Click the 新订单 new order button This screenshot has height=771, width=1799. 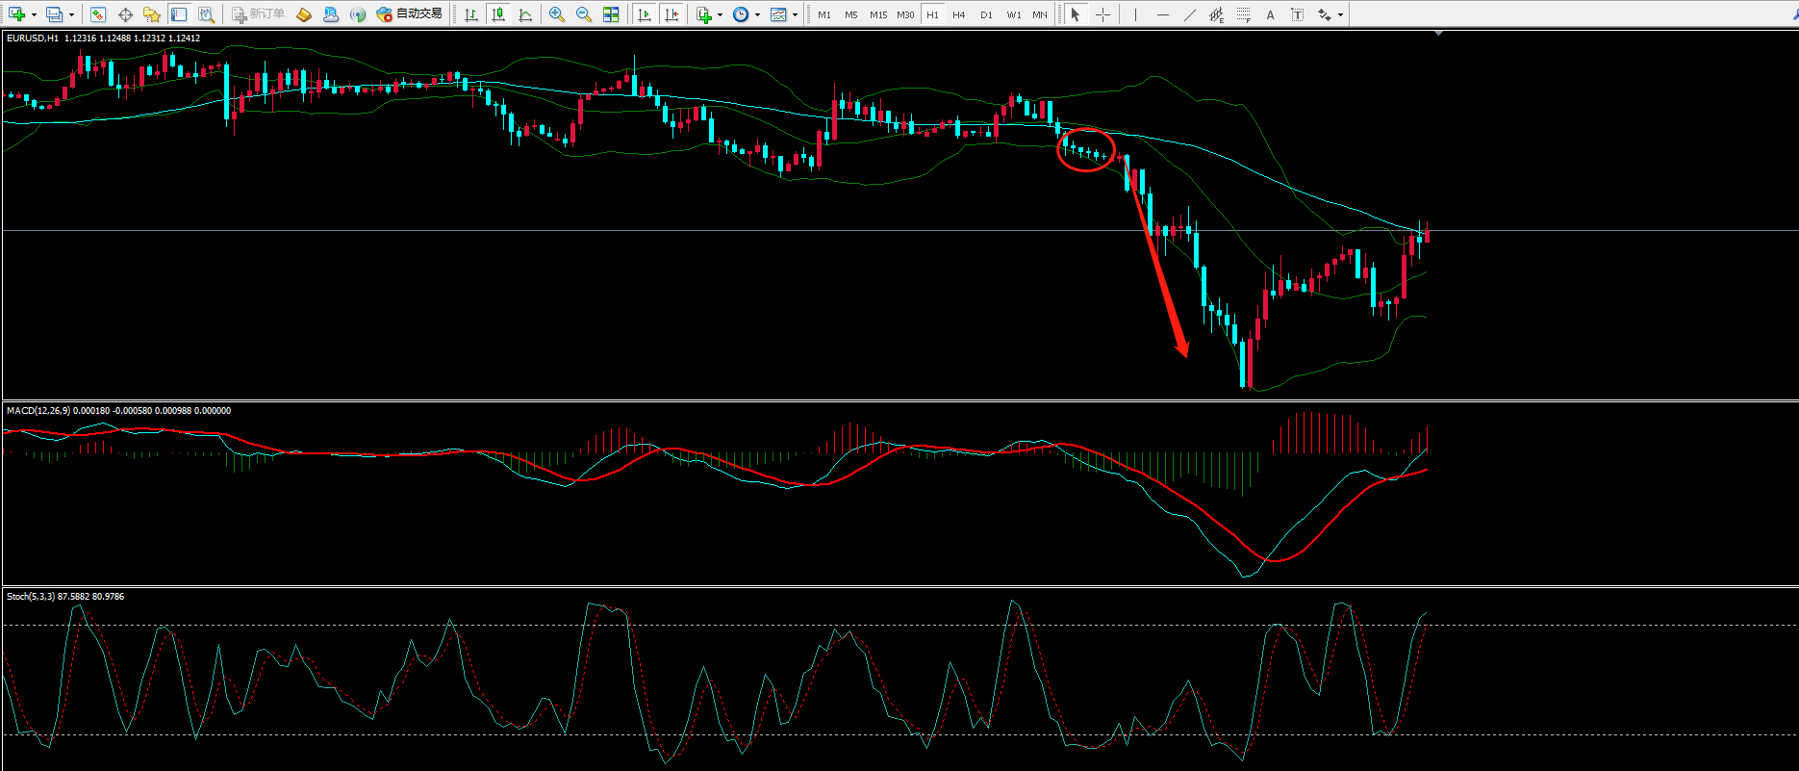[x=259, y=14]
